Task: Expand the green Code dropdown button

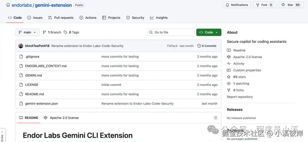Action: [x=209, y=32]
